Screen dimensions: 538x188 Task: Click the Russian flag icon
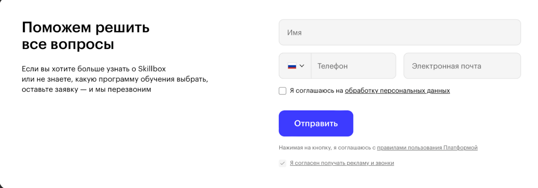point(292,66)
